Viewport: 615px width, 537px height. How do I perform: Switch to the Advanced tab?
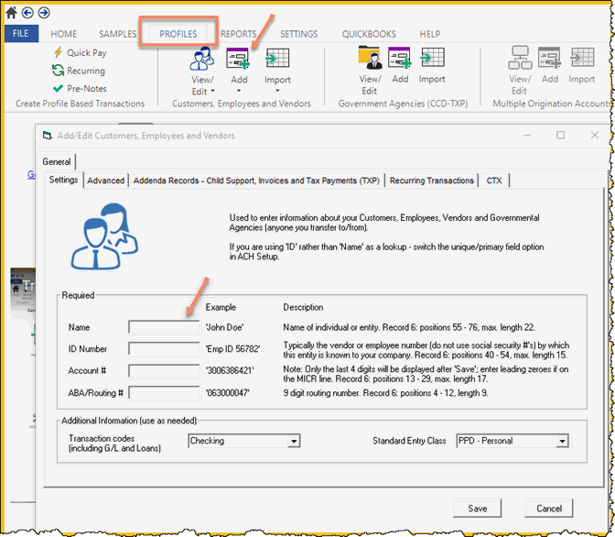point(105,181)
